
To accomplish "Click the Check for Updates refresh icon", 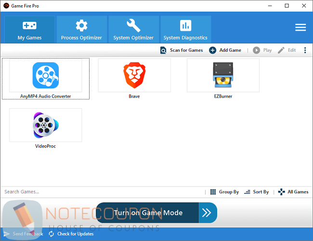I will point(52,234).
